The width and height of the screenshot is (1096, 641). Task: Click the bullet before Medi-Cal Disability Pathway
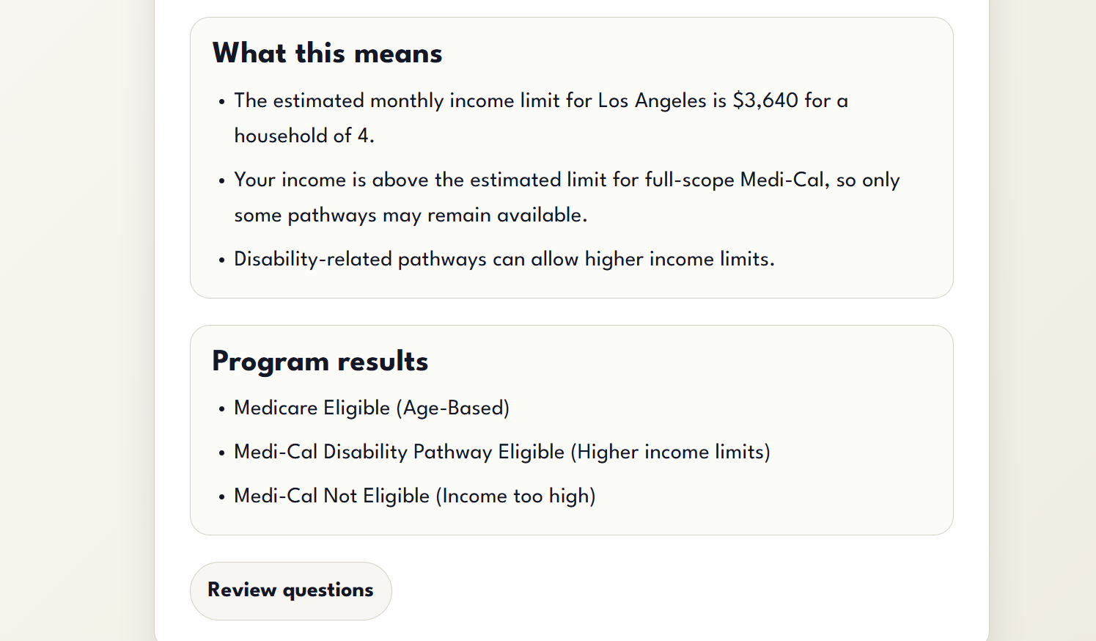point(221,453)
